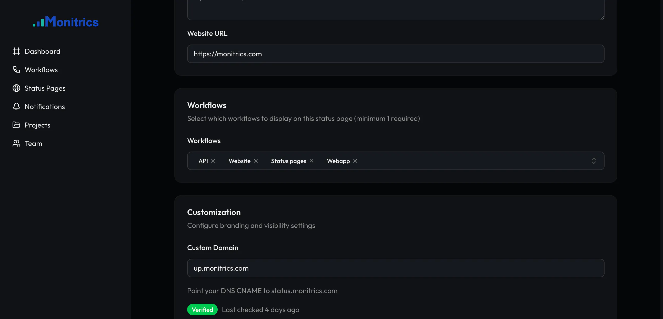Click the 'Custom Domain' field label
This screenshot has height=319, width=663.
click(x=213, y=248)
